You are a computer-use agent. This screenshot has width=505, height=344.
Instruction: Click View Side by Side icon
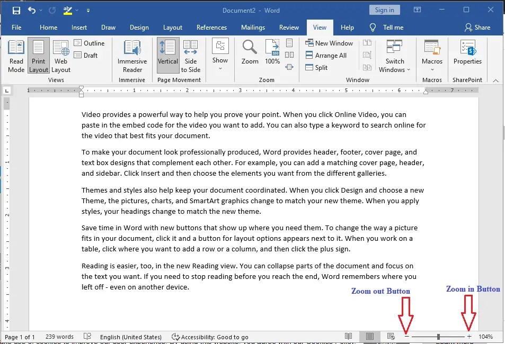tap(367, 43)
